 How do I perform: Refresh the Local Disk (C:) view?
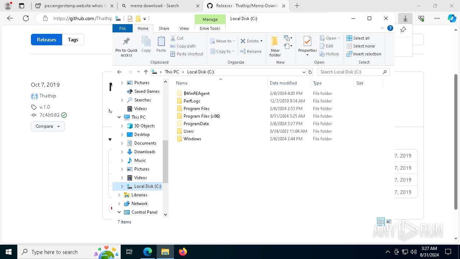click(x=310, y=72)
